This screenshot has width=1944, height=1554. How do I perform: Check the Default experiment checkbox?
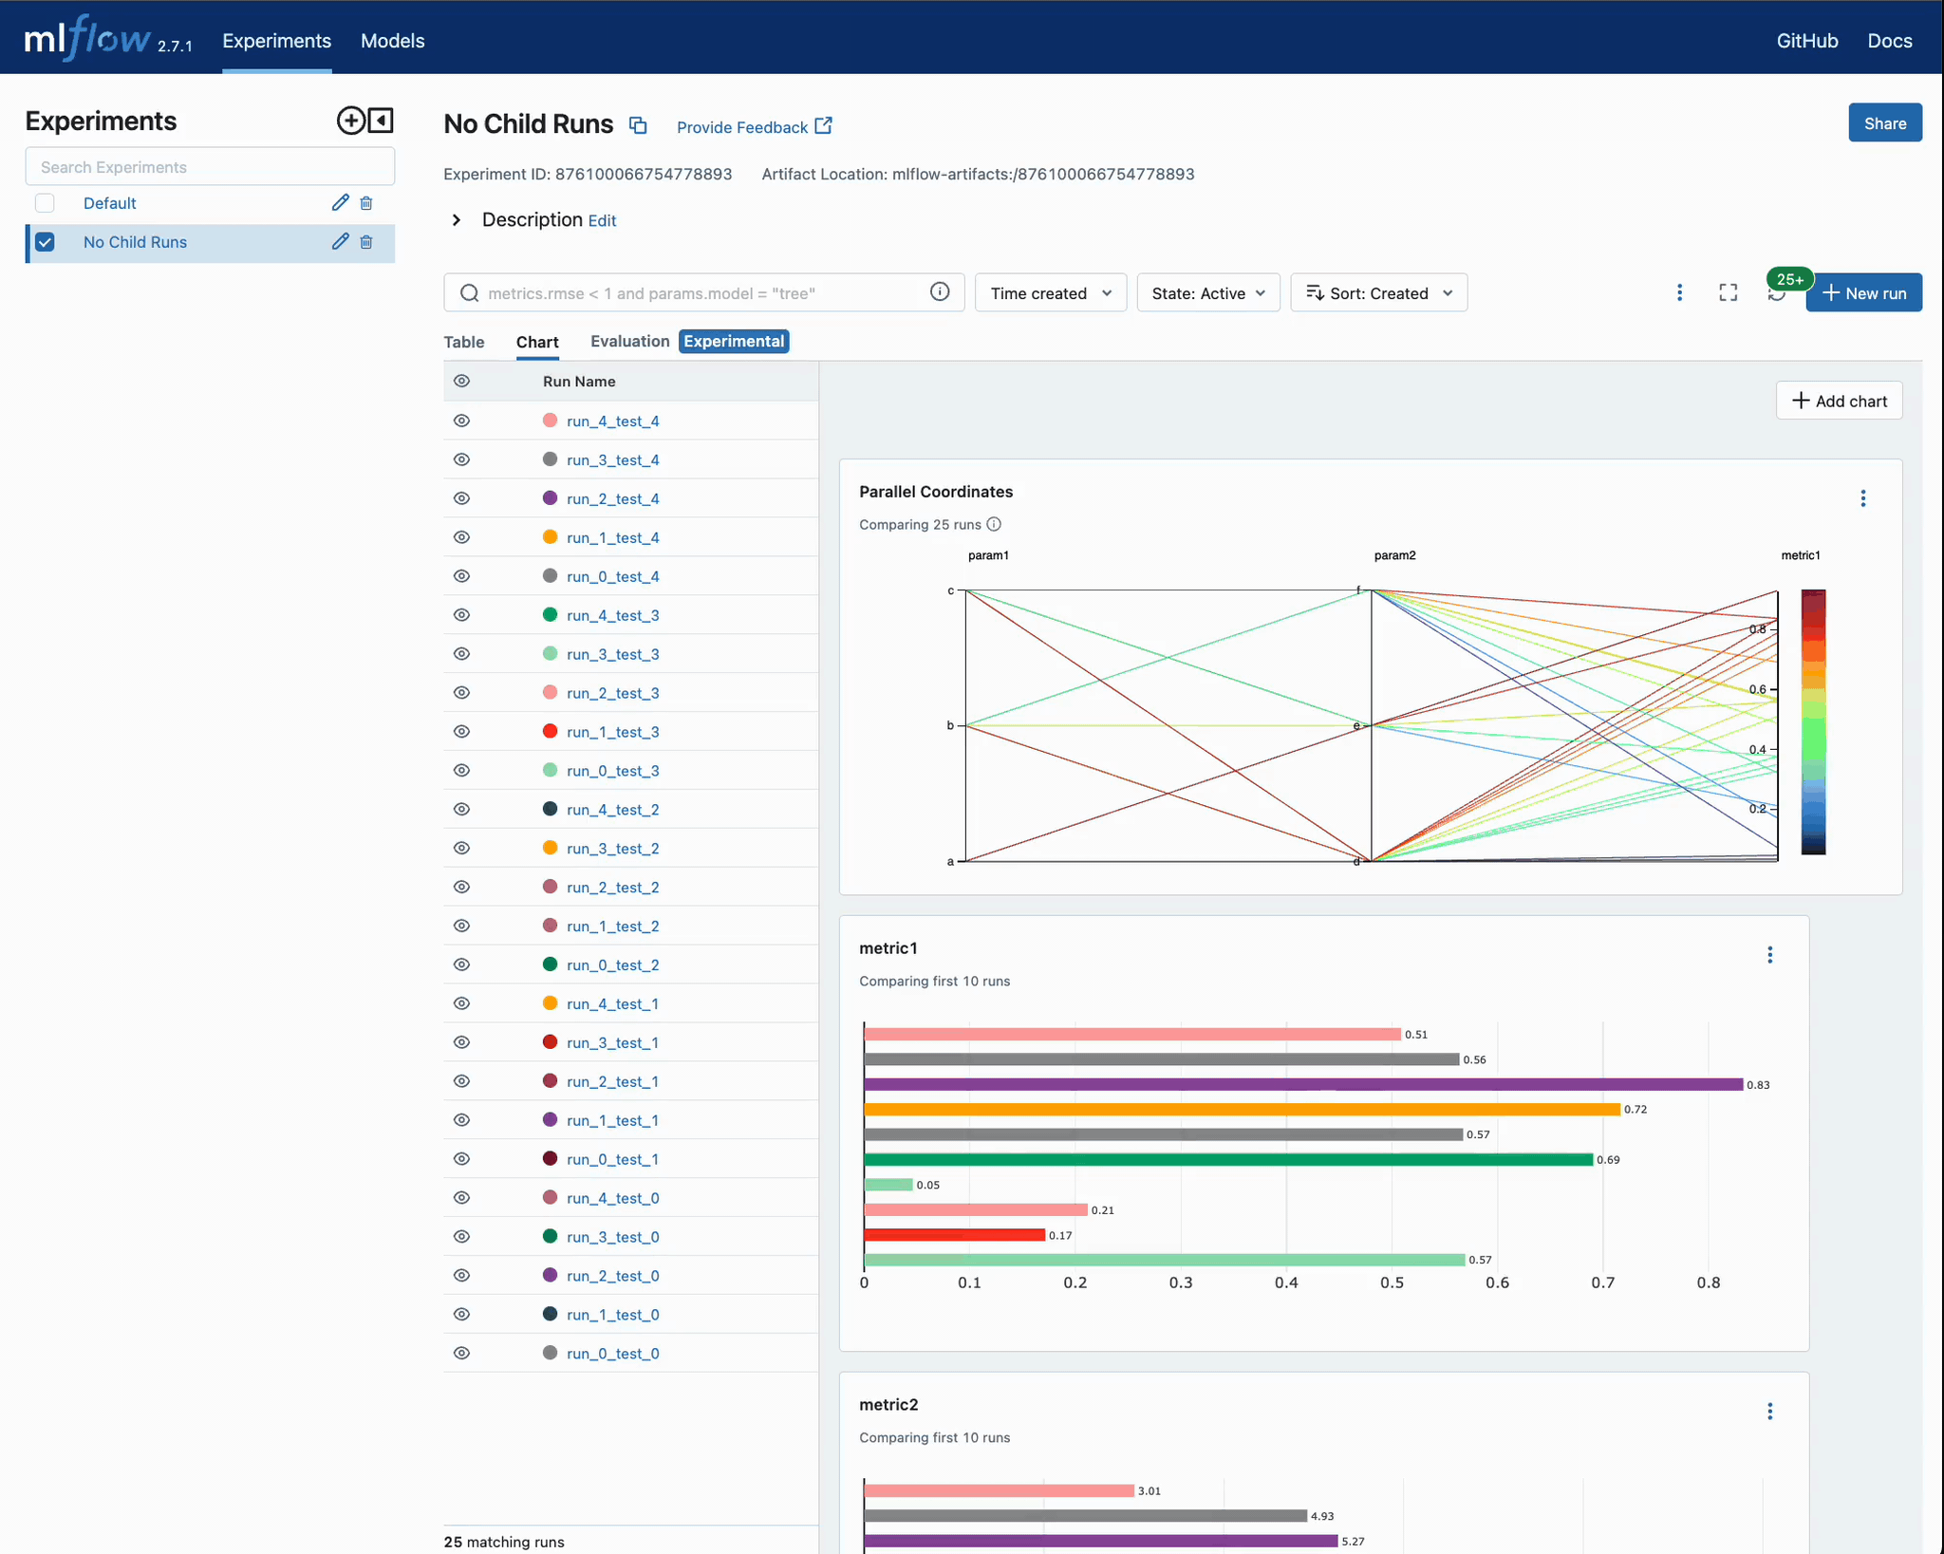(45, 203)
